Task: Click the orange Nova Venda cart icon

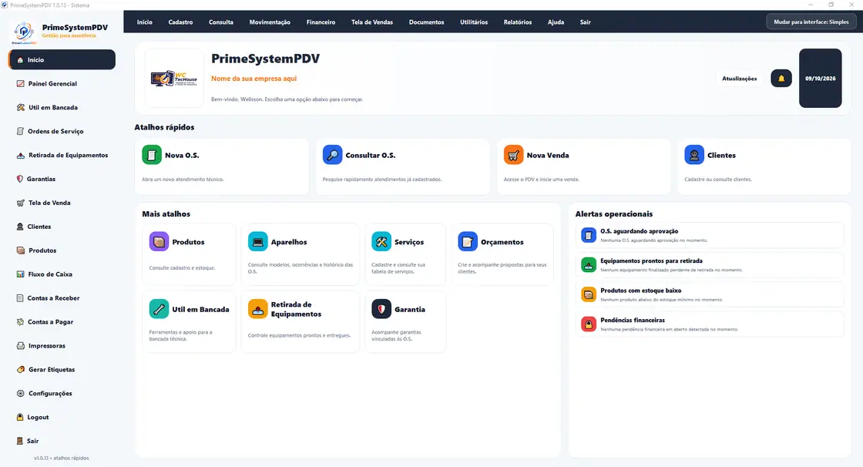Action: point(513,155)
